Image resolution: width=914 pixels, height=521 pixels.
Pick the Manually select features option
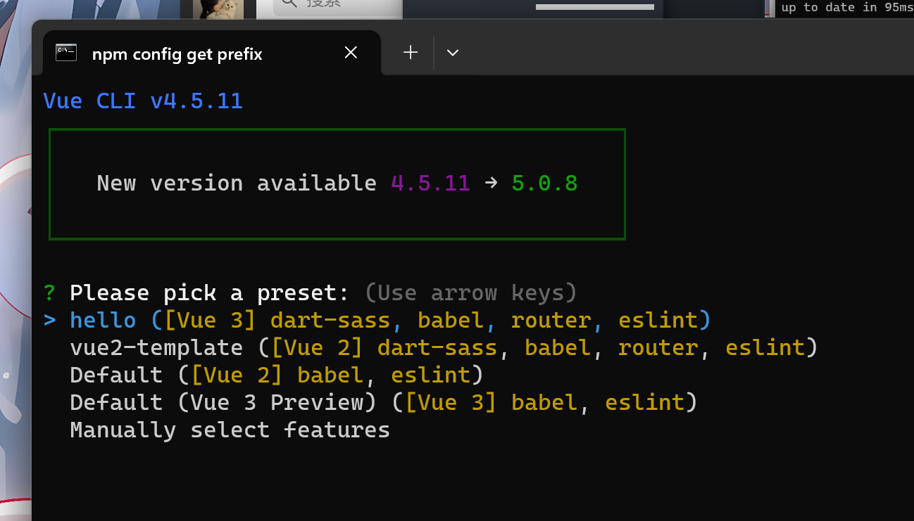pos(230,430)
